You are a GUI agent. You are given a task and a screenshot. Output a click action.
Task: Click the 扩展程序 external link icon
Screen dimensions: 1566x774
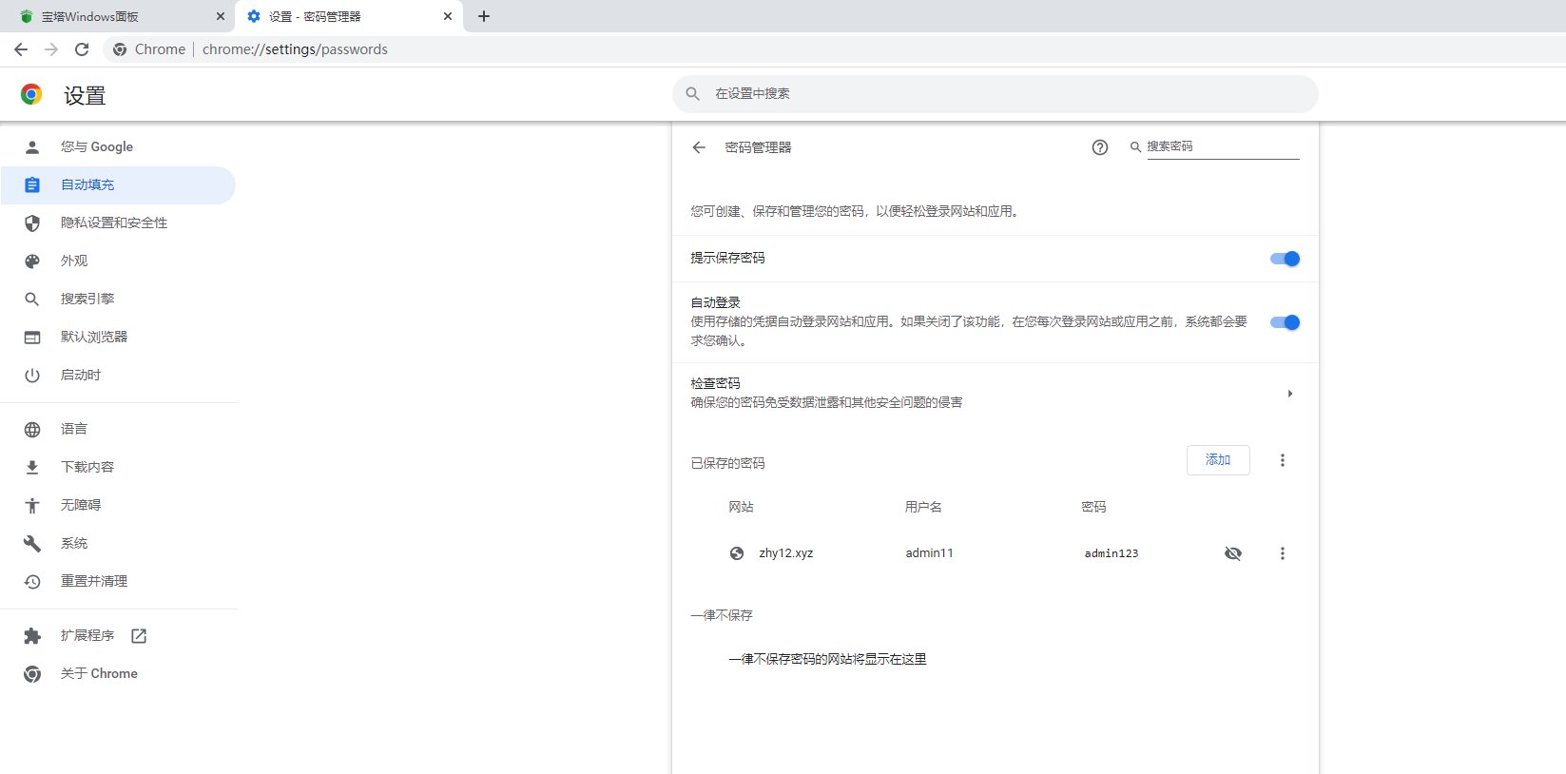pos(139,635)
